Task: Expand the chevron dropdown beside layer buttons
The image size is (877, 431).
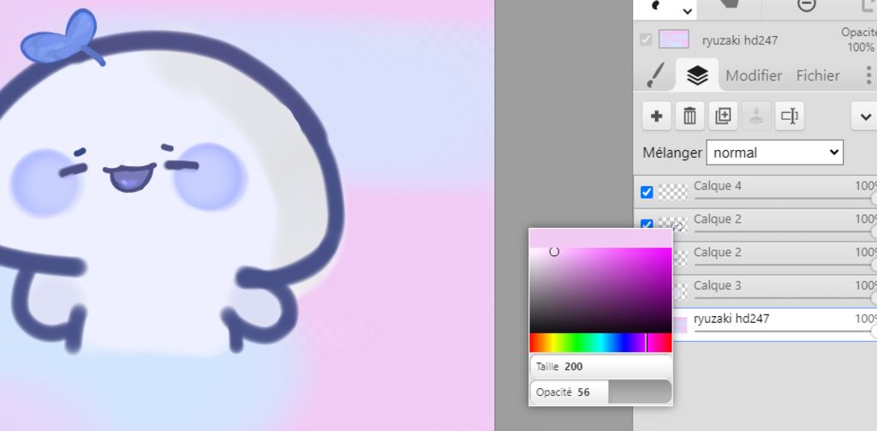Action: [x=865, y=117]
